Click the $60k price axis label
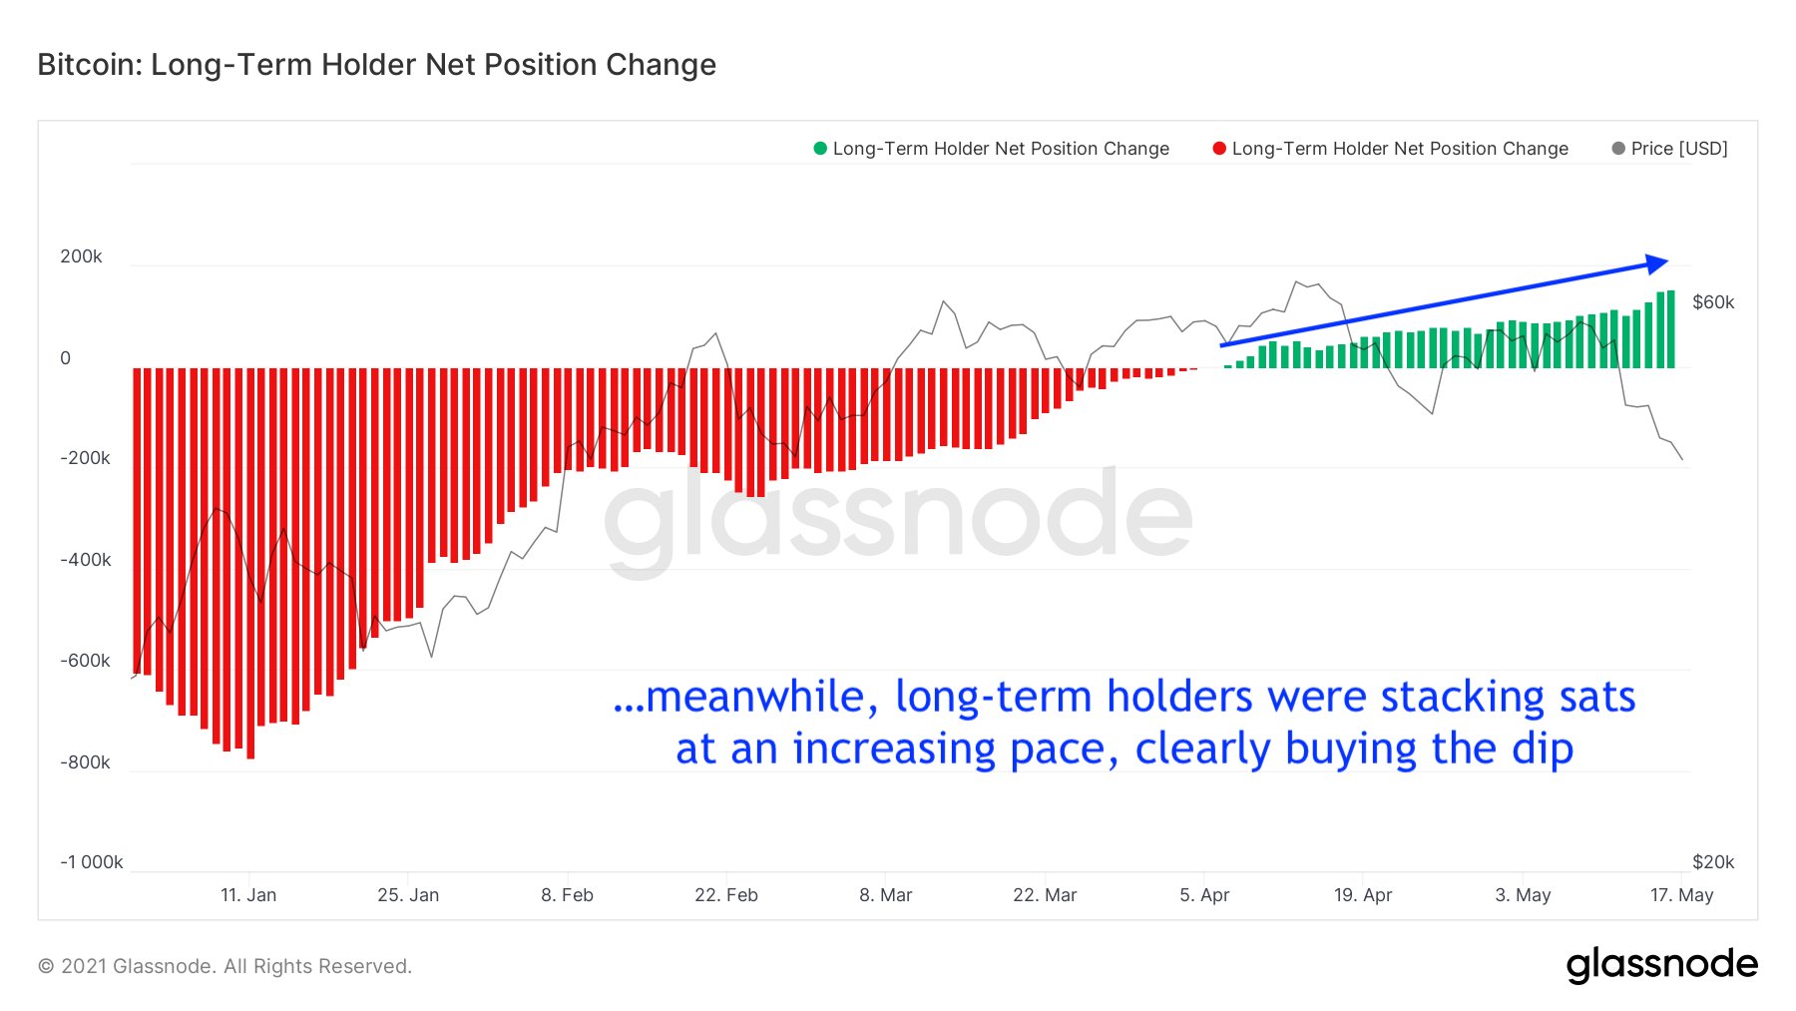Image resolution: width=1796 pixels, height=1011 pixels. pyautogui.click(x=1713, y=302)
